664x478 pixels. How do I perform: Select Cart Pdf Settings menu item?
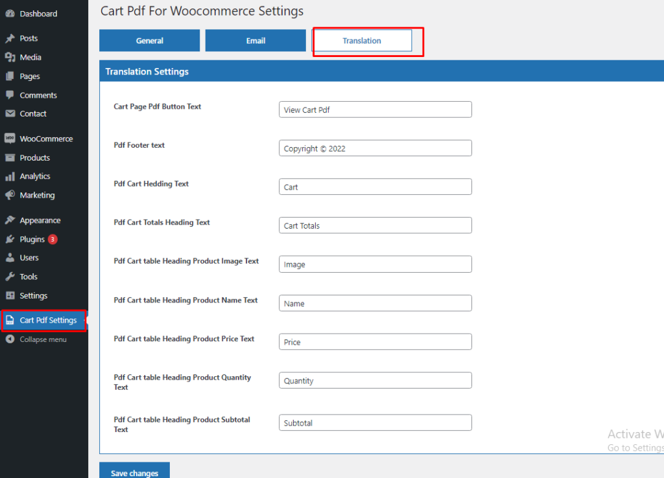(44, 320)
